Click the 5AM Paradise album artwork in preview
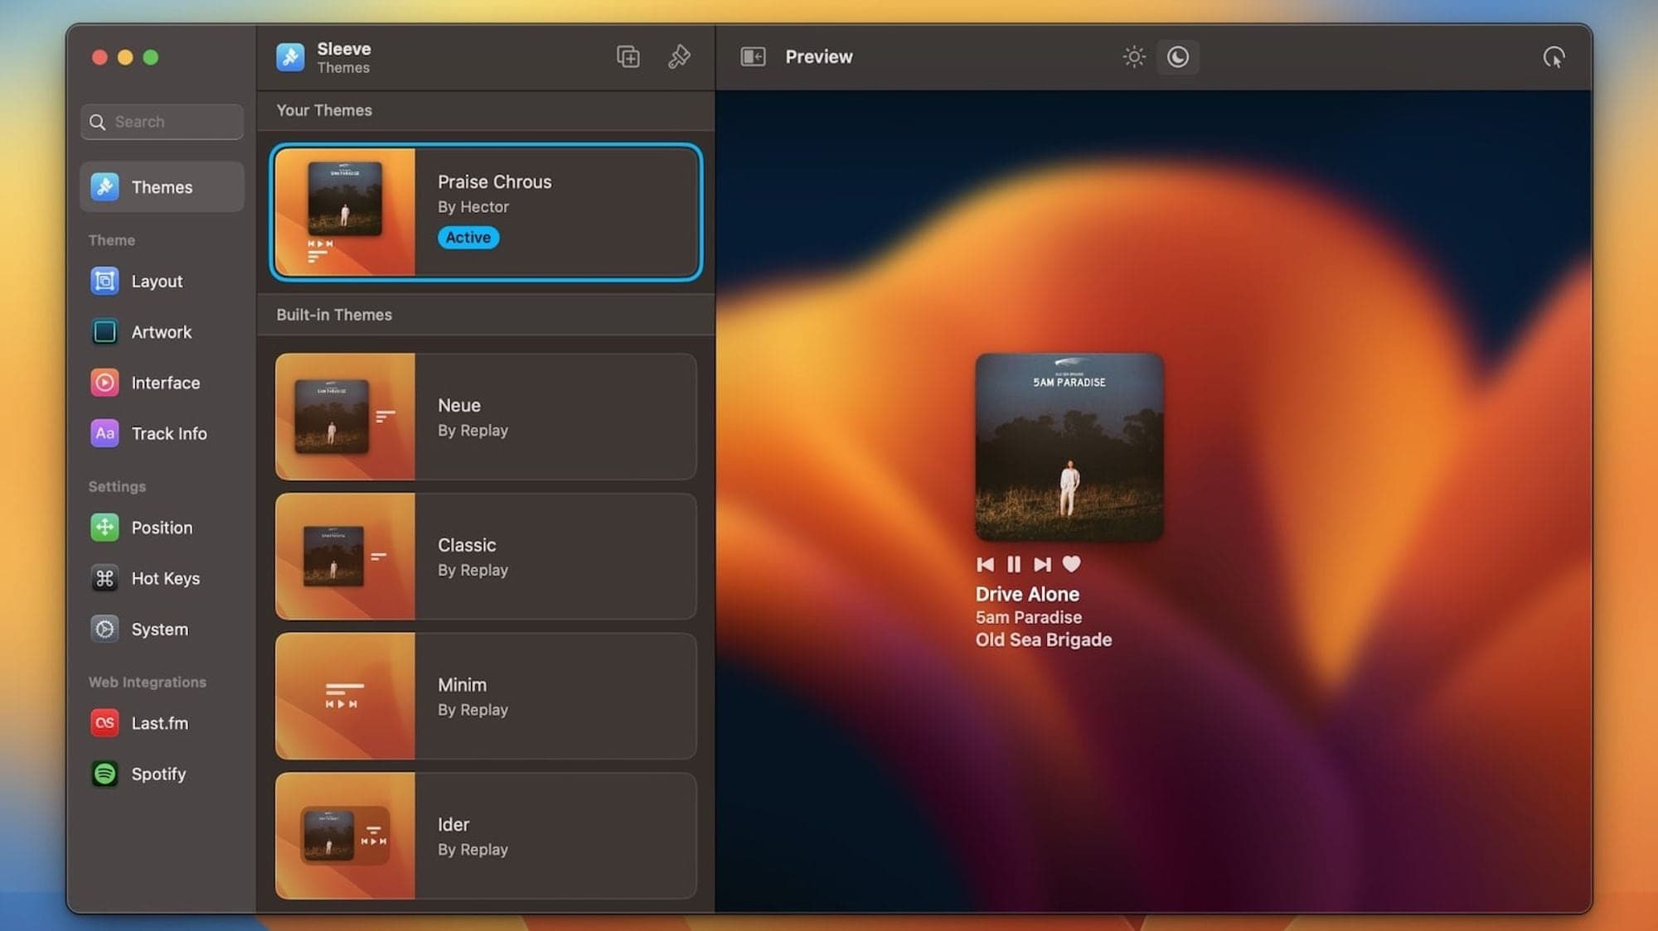Viewport: 1658px width, 931px height. tap(1069, 447)
